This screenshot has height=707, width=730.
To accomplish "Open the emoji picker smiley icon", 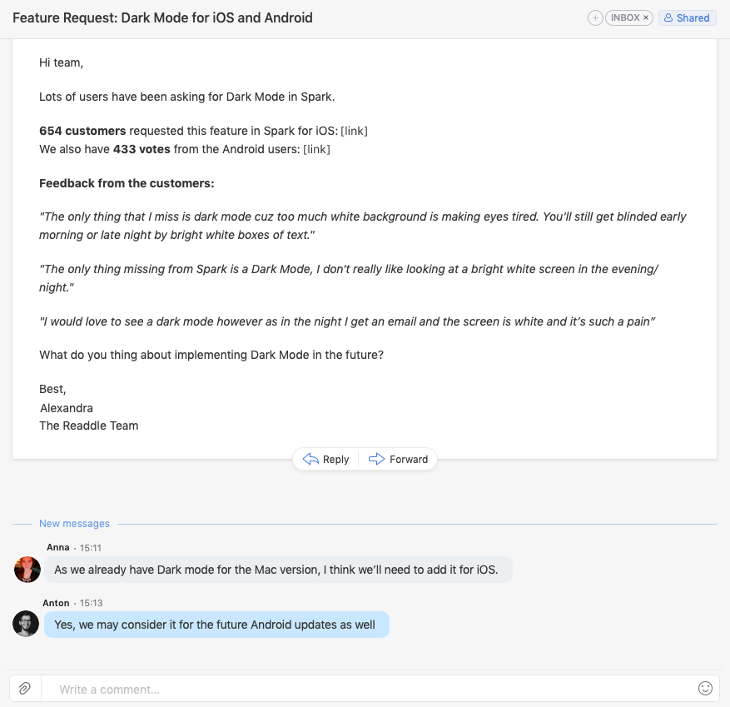I will [x=705, y=688].
